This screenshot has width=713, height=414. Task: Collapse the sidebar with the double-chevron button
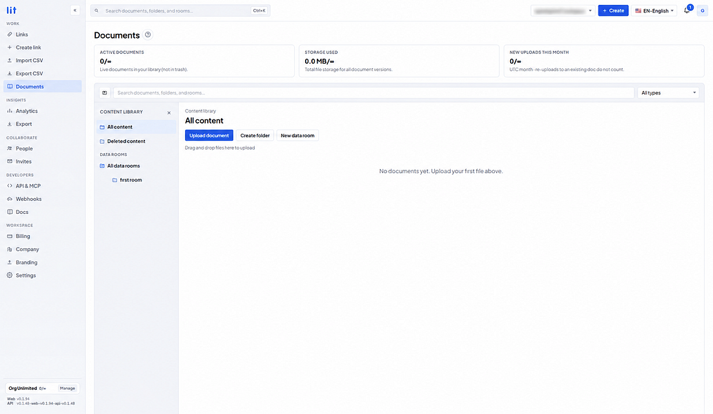(75, 10)
